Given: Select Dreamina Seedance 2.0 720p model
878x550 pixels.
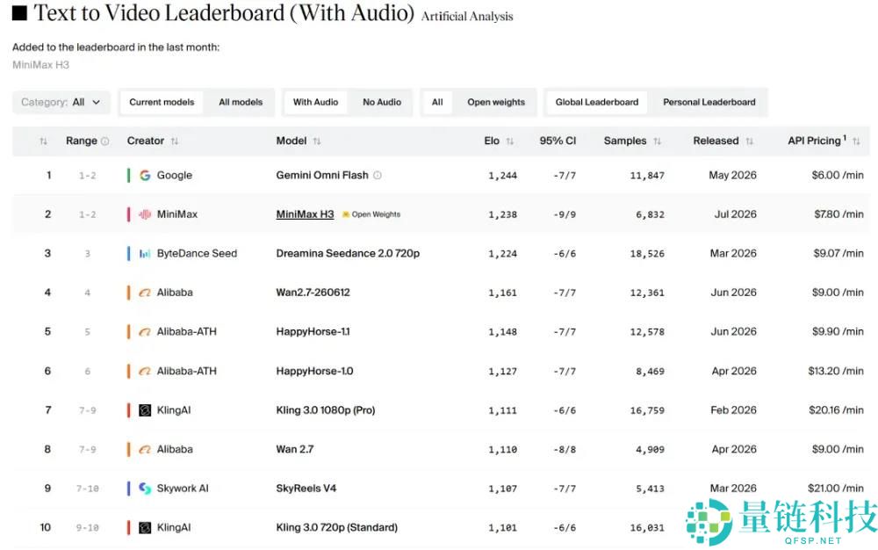Looking at the screenshot, I should 348,253.
